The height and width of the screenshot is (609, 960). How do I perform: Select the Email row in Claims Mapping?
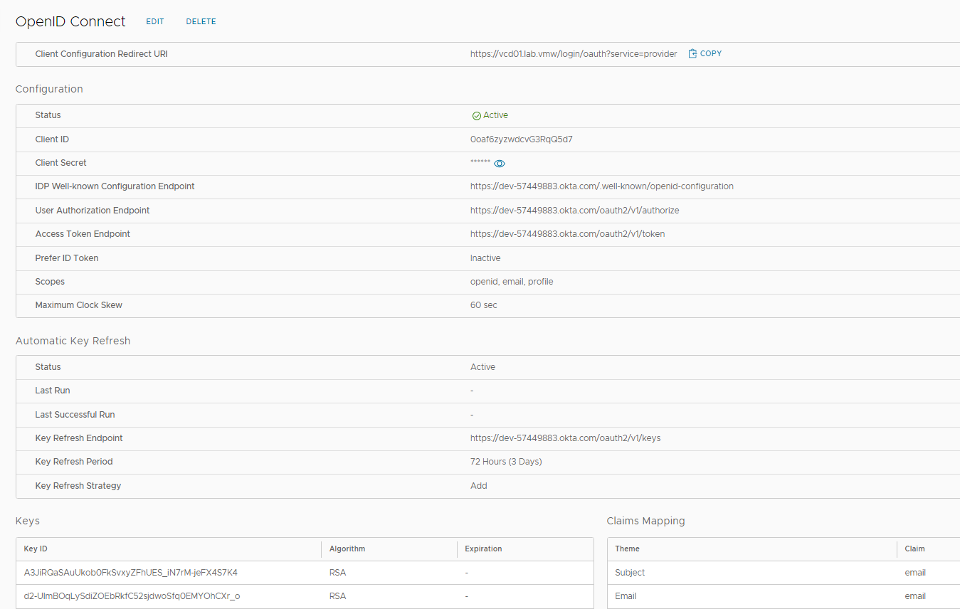pyautogui.click(x=626, y=596)
